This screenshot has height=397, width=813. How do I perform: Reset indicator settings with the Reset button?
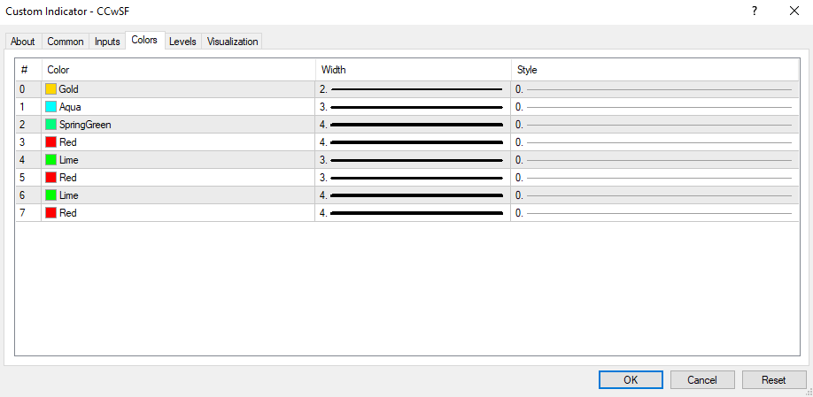[x=773, y=380]
